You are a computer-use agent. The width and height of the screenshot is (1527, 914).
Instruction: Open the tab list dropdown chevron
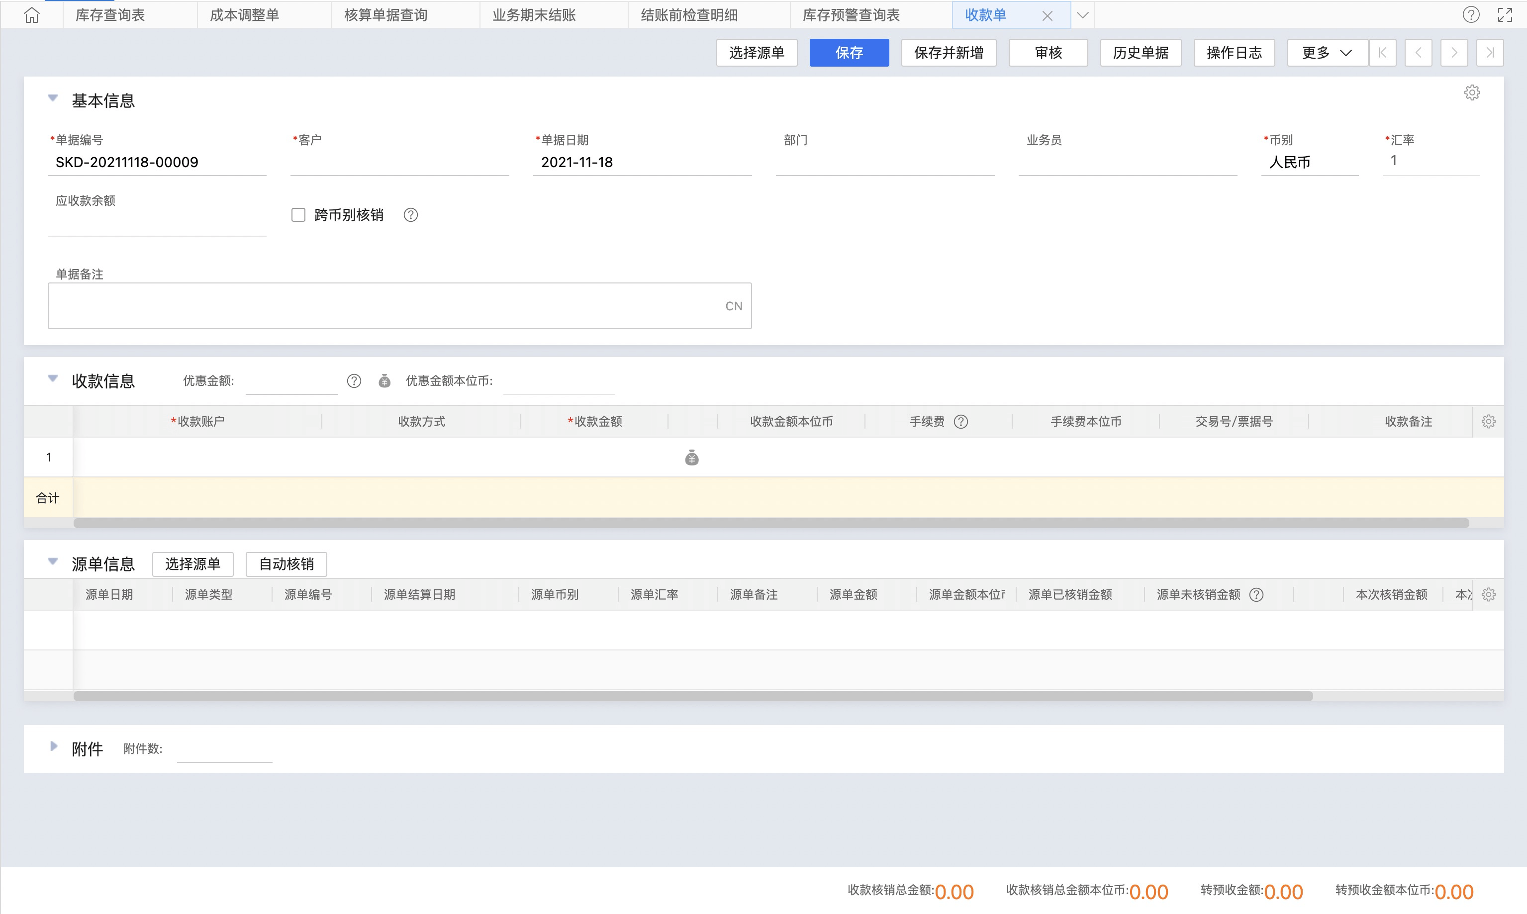point(1082,15)
